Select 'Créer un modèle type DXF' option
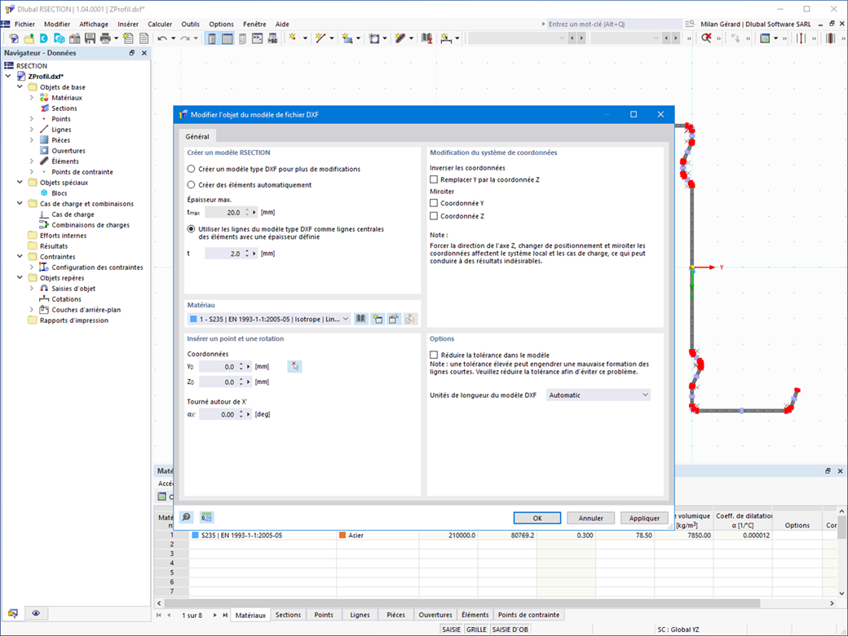 click(x=191, y=169)
